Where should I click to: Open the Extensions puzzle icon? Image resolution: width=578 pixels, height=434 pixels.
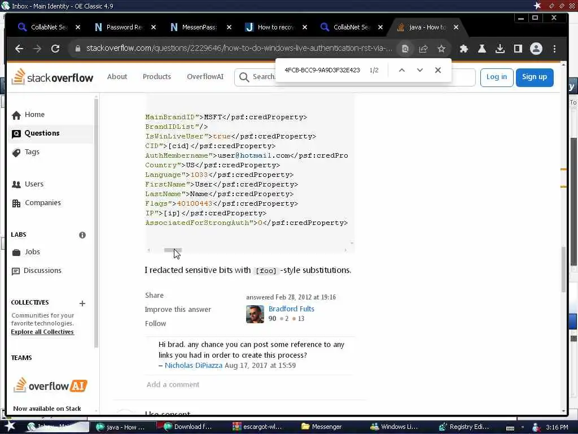coord(464,49)
